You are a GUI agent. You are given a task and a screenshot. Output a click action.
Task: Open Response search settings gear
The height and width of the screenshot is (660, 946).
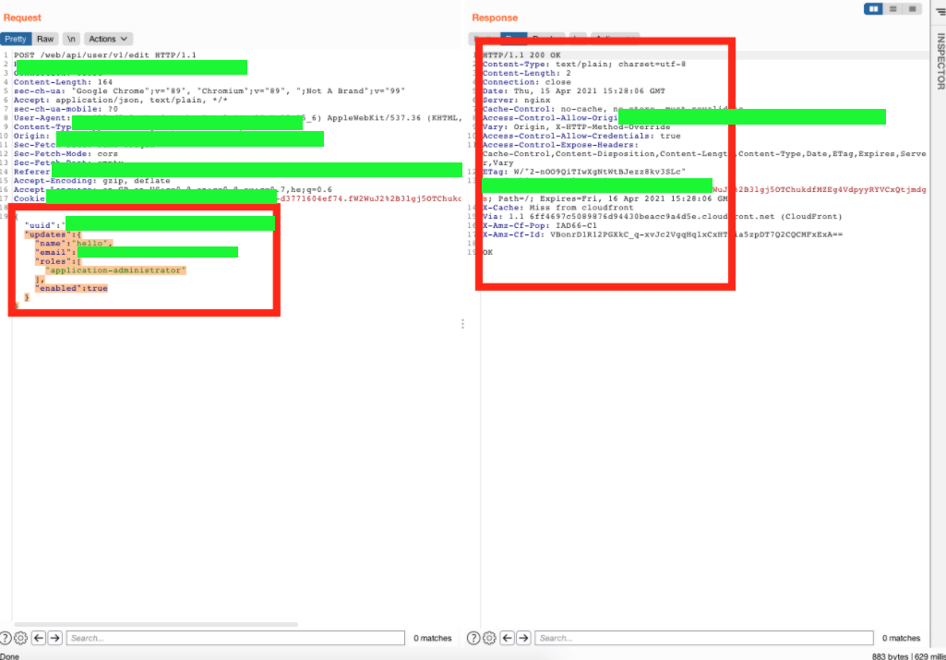[x=489, y=638]
